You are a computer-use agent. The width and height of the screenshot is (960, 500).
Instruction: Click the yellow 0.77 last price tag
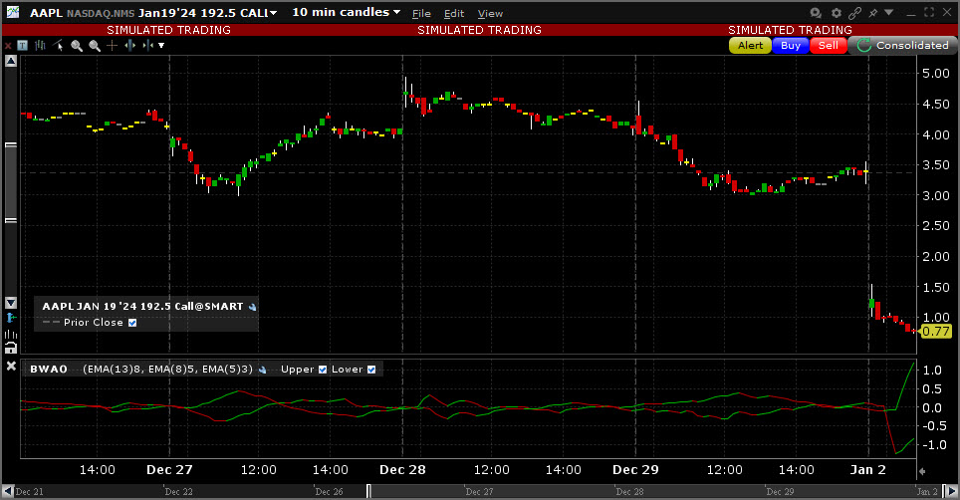coord(936,331)
